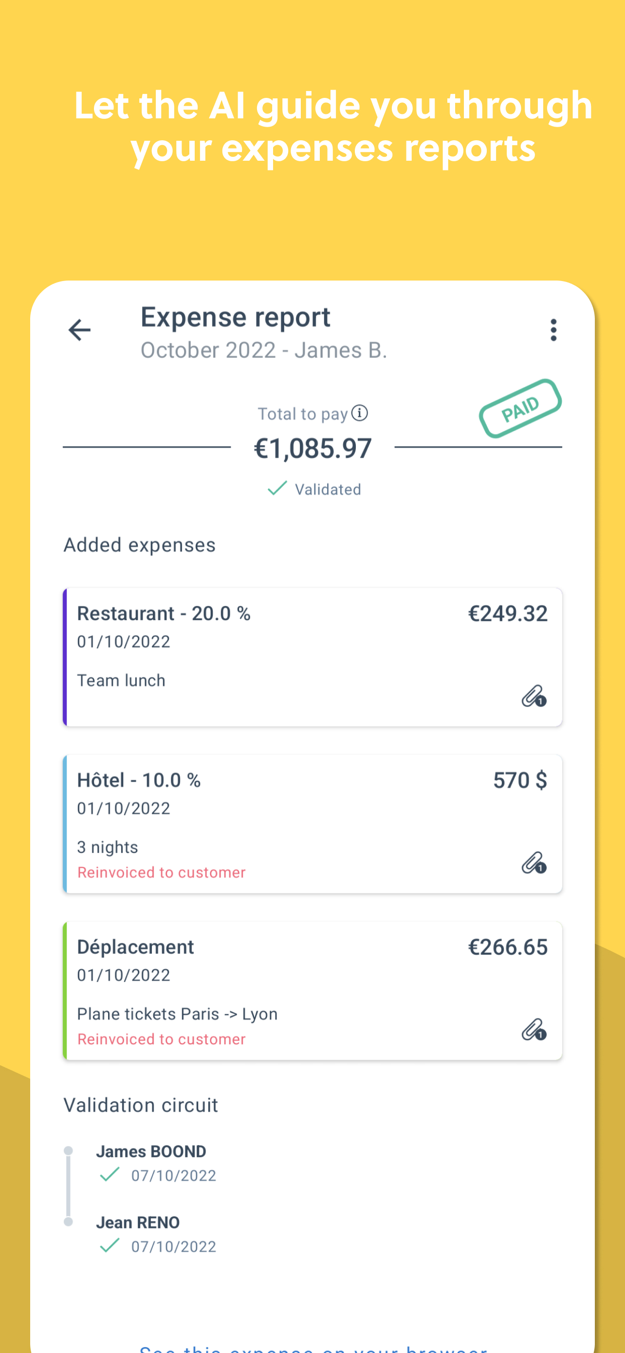Tap the info icon beside Total to pay

pyautogui.click(x=359, y=413)
